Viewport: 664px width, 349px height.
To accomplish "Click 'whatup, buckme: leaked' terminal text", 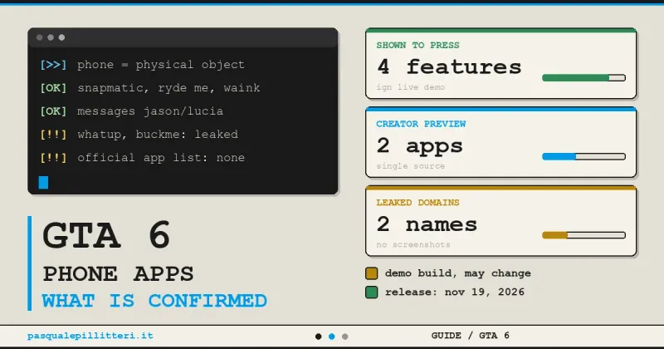I will (158, 135).
